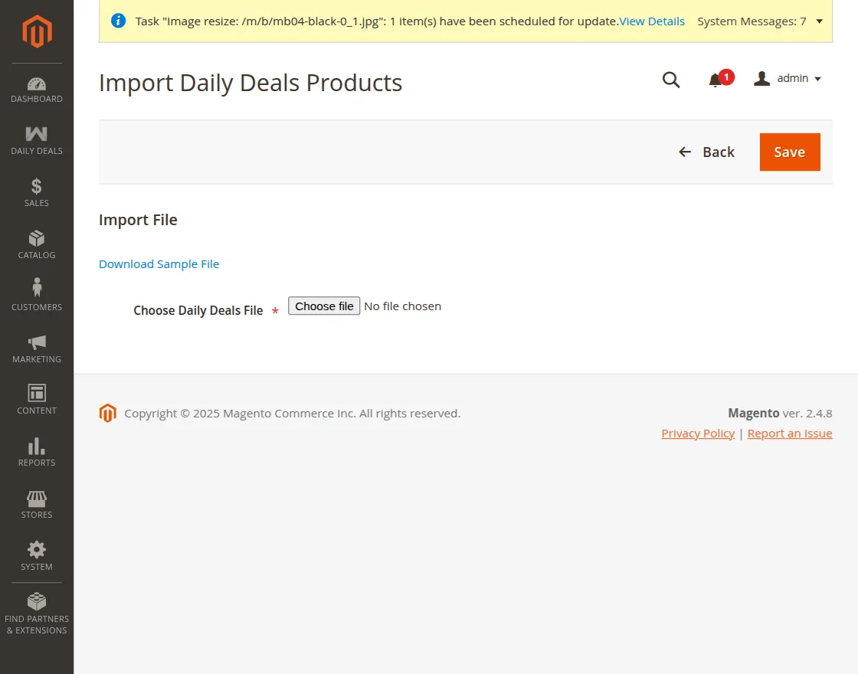Download the Sample File
The height and width of the screenshot is (674, 858).
tap(159, 263)
